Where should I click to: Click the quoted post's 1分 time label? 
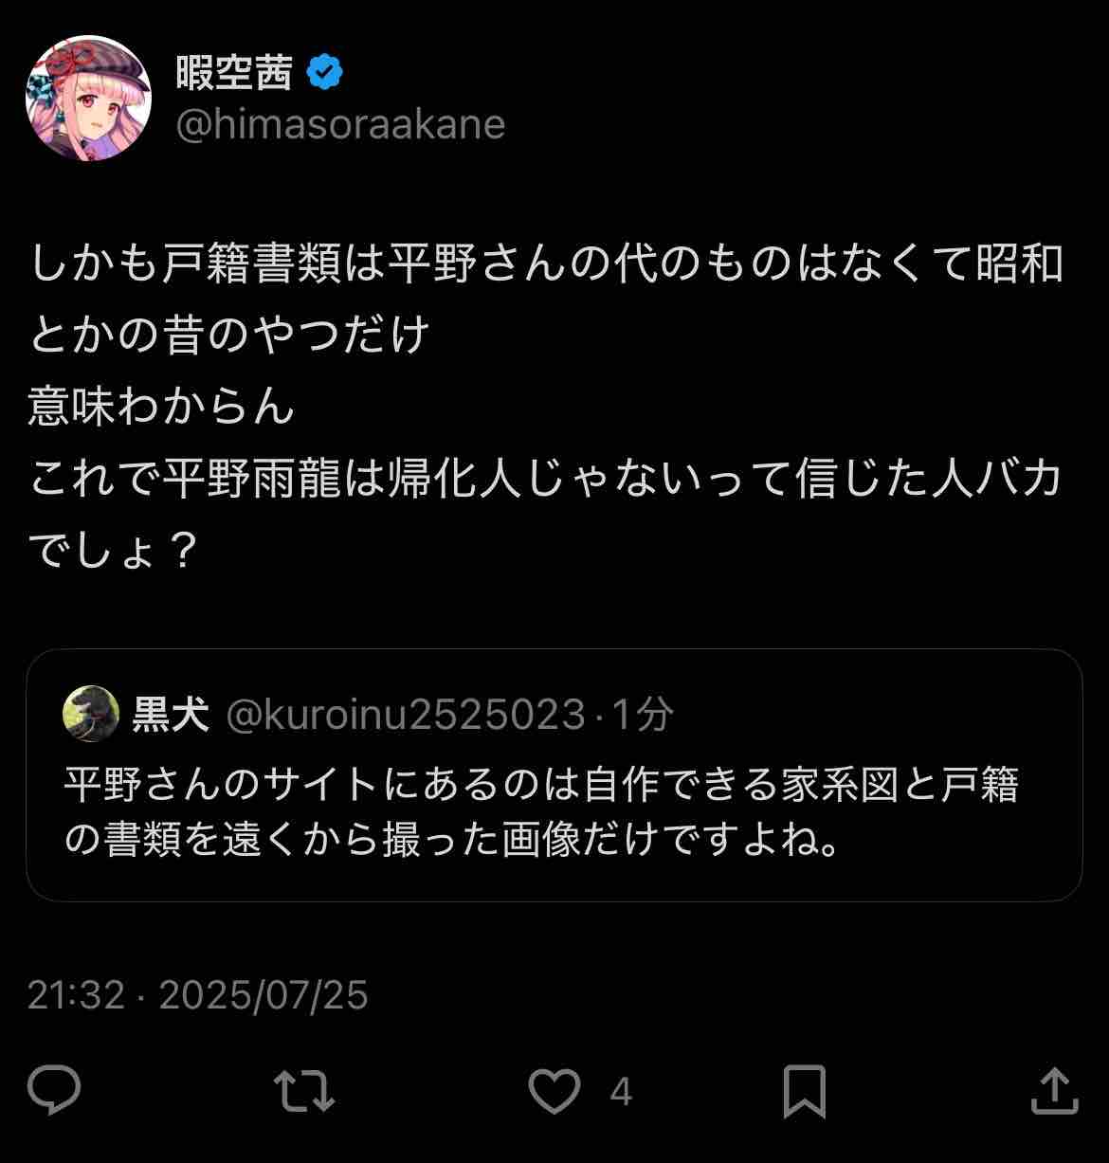[x=643, y=715]
